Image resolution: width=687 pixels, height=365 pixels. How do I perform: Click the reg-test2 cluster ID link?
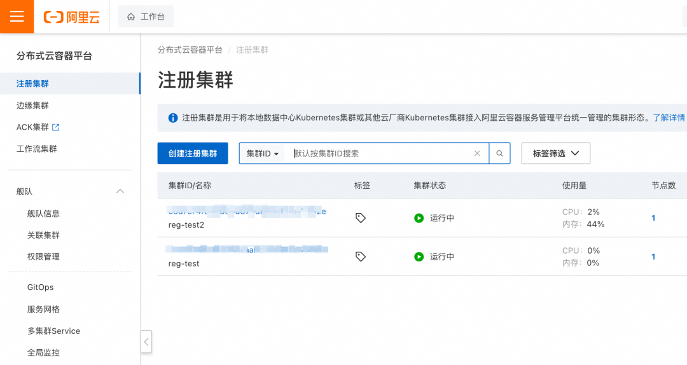(247, 212)
